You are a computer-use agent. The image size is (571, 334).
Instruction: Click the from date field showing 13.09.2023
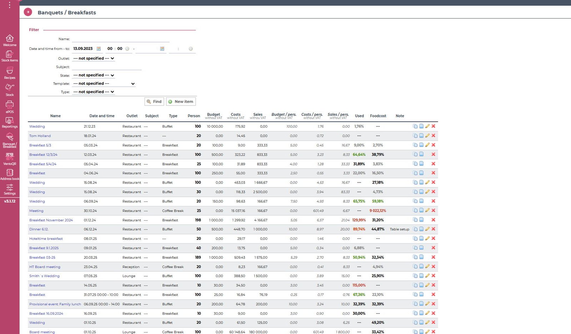[84, 49]
